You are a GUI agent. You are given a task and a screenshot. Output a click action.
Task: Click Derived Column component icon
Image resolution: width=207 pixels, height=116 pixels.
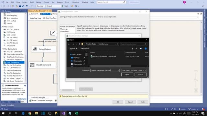(x=35, y=49)
